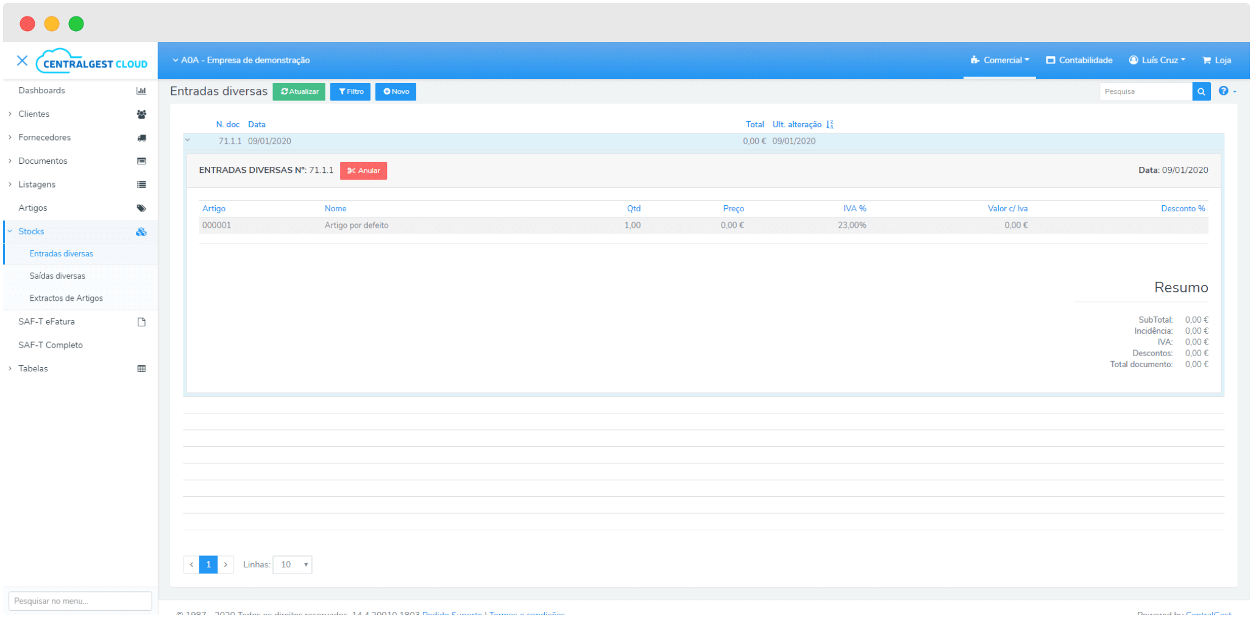Collapse the expanded document row 71.1.1
Screen dimensions: 1253x618
pyautogui.click(x=188, y=141)
